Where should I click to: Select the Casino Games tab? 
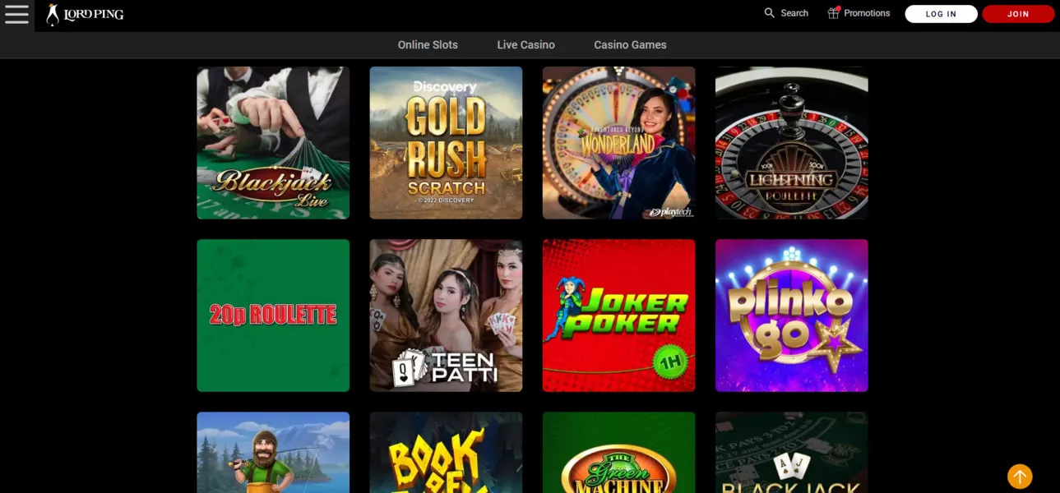pyautogui.click(x=630, y=45)
